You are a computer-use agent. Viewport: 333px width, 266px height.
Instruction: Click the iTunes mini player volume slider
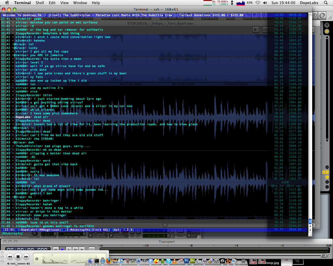pyautogui.click(x=18, y=264)
